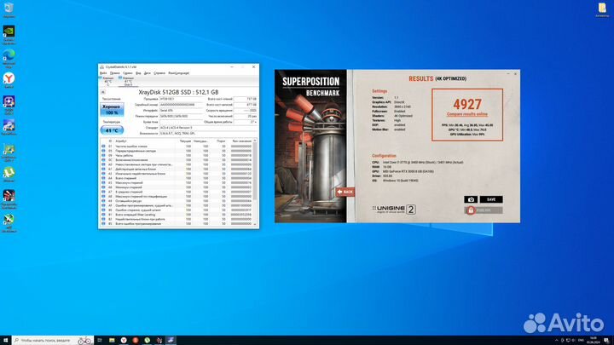Screen dimensions: 614x345
Task: Open the notification center on the taskbar
Action: pyautogui.click(x=606, y=340)
